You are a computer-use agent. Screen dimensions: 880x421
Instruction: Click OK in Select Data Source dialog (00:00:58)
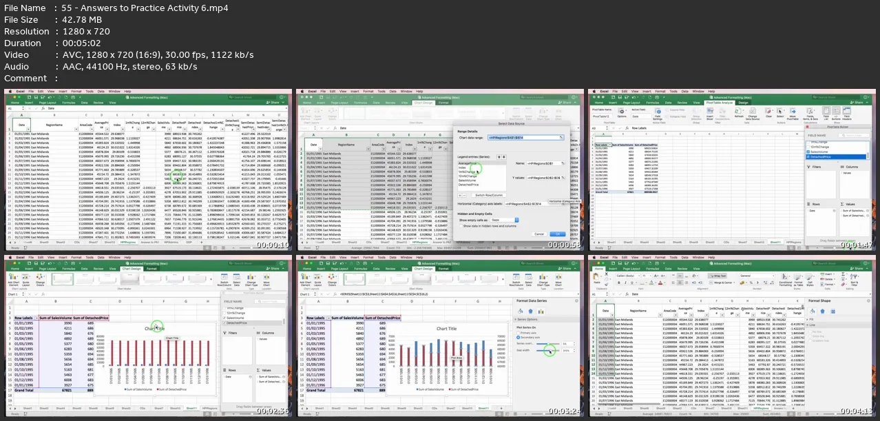558,234
